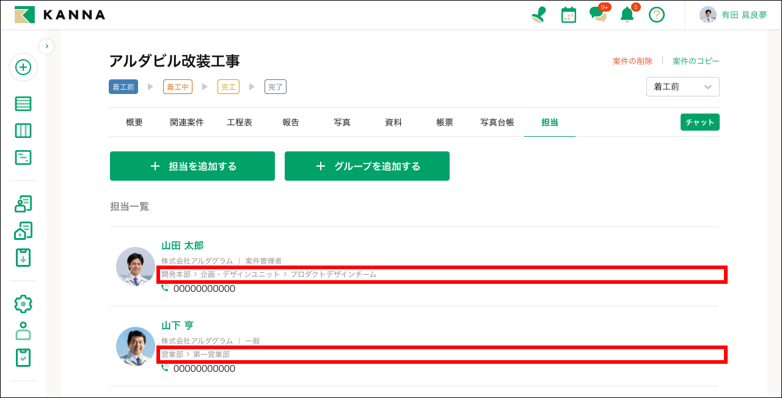Open the calendar icon in the header

click(x=568, y=14)
